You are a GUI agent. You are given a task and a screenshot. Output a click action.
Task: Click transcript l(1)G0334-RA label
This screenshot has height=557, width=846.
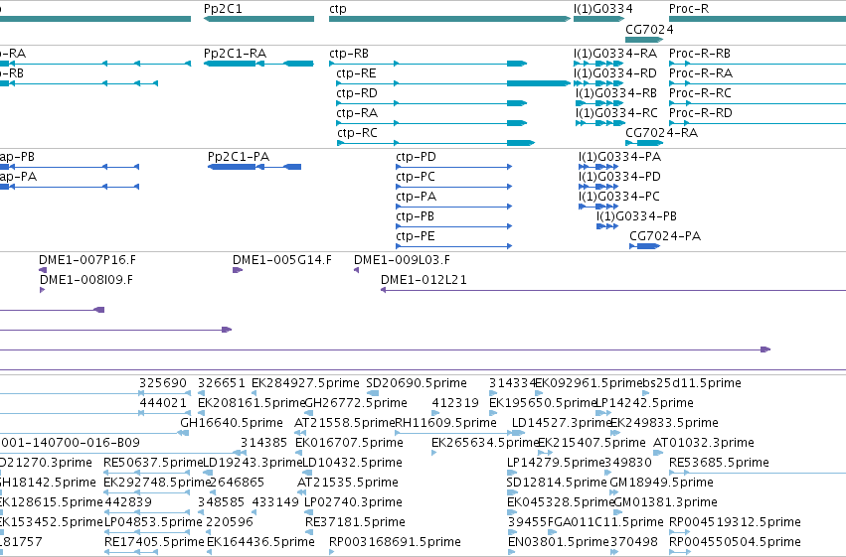615,54
